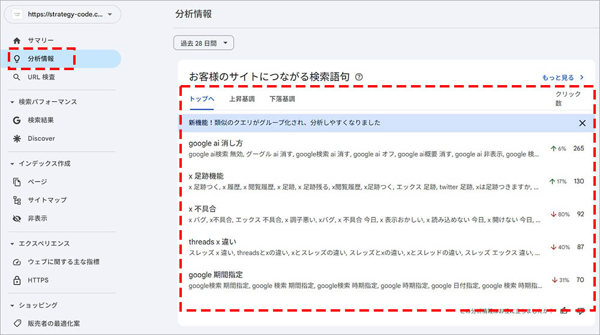Click the もっと見る link

[x=563, y=77]
